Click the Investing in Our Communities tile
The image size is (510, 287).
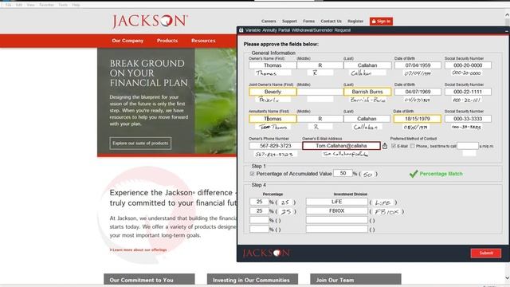[x=253, y=280]
